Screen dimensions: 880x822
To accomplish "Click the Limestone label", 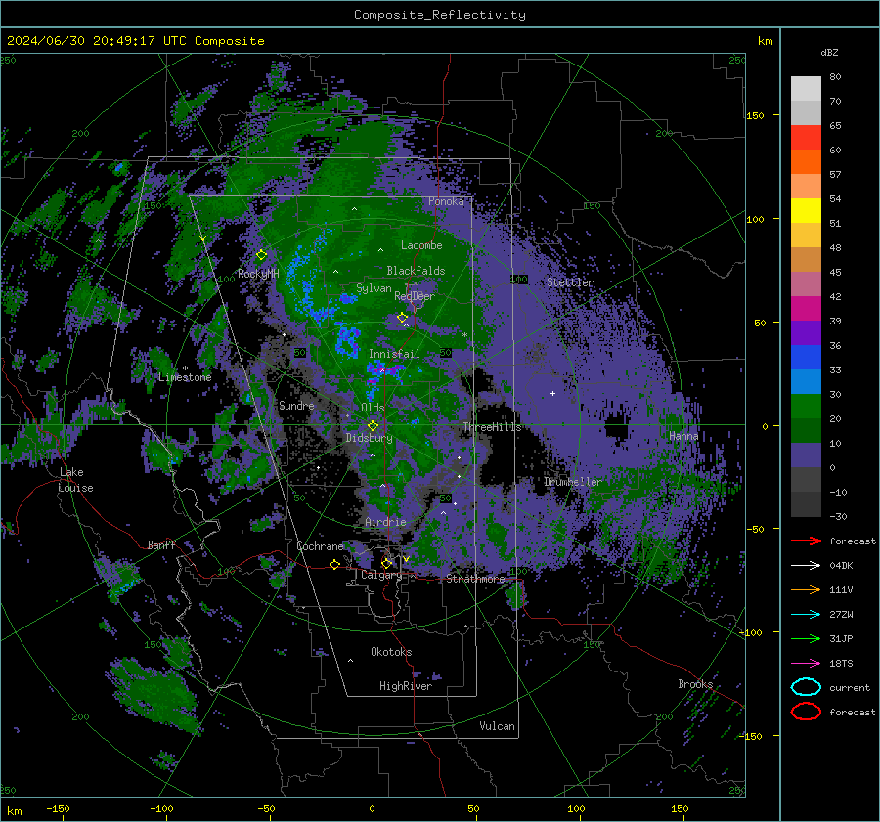I will pos(185,377).
